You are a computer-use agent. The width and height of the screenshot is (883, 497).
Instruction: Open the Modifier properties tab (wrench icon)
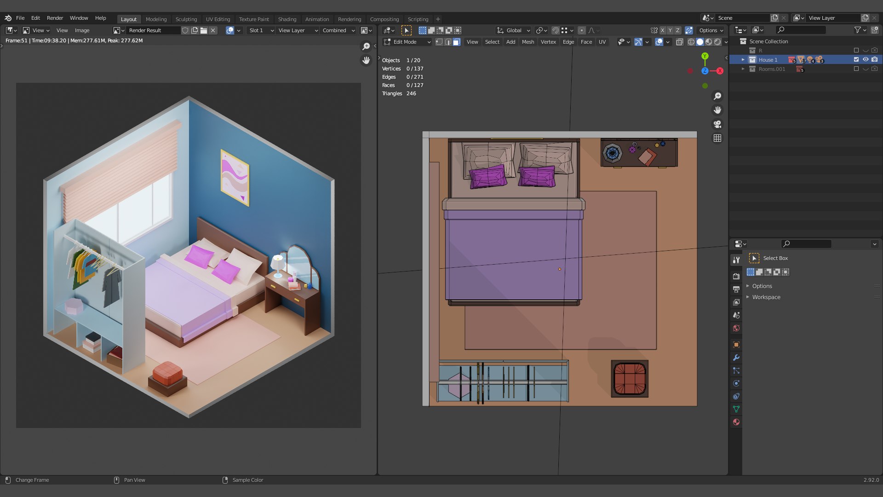[736, 358]
